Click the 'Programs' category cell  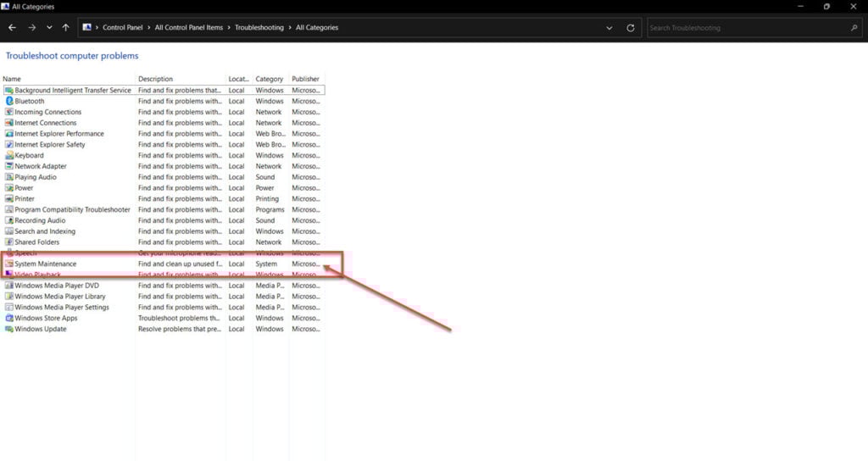click(270, 210)
